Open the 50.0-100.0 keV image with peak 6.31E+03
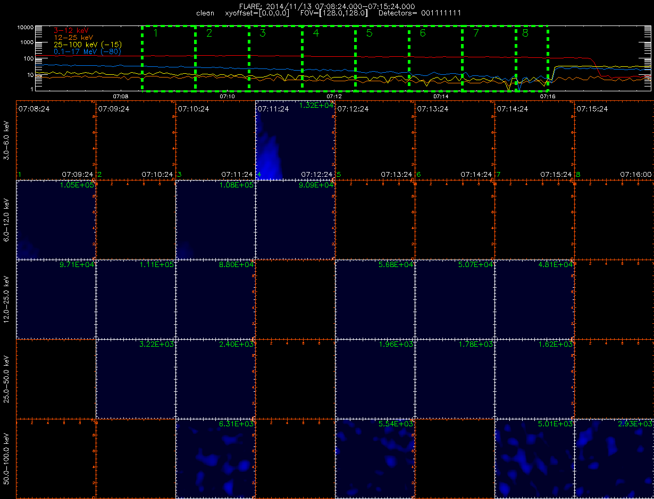This screenshot has height=499, width=654. pos(215,459)
